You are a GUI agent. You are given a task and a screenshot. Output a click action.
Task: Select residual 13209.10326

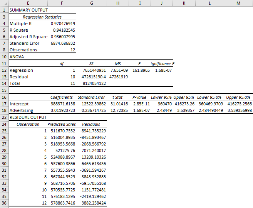click(94, 157)
